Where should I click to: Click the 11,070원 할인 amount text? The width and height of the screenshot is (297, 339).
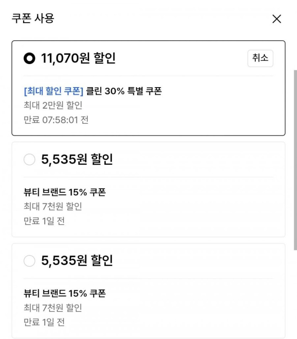point(78,58)
